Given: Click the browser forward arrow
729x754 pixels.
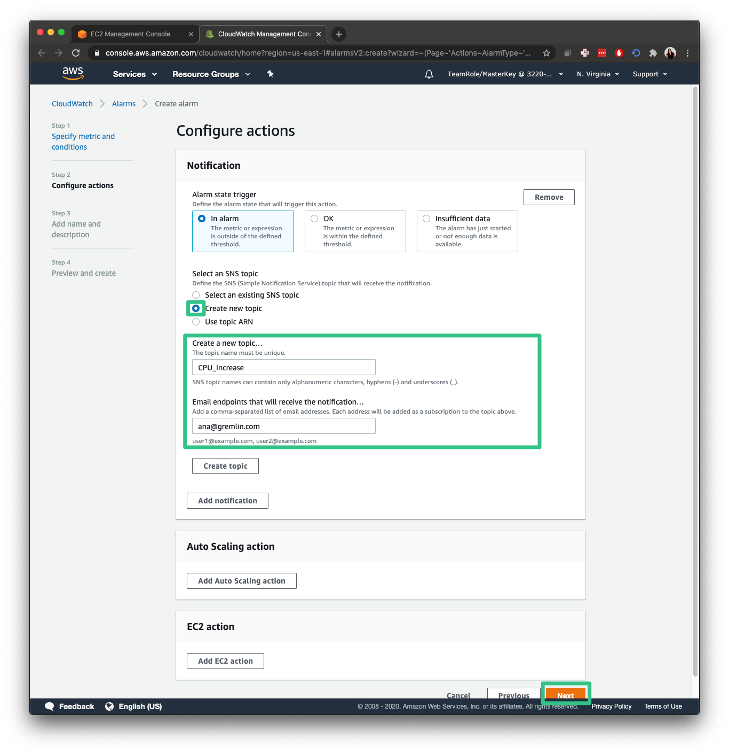Looking at the screenshot, I should pos(59,53).
